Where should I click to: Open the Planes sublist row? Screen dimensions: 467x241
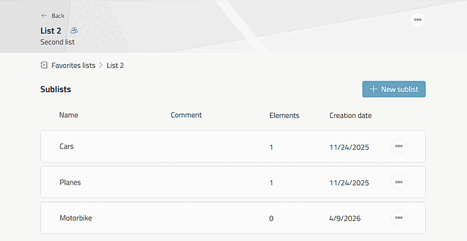[x=233, y=182]
